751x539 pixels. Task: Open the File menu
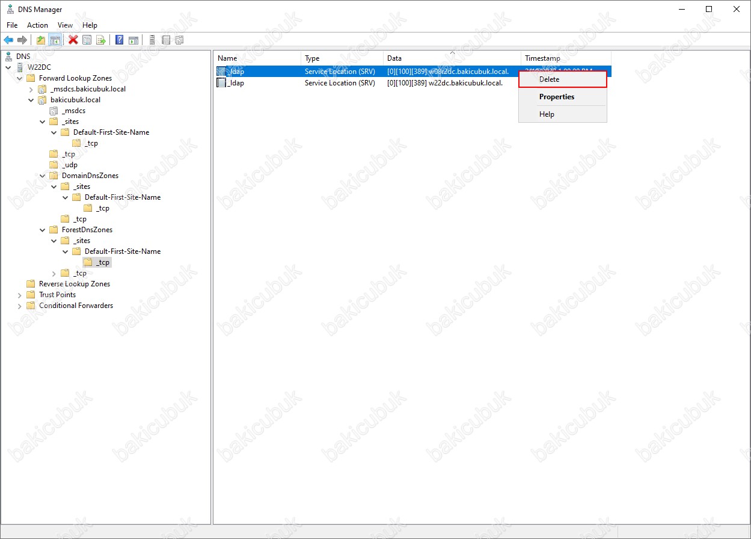12,25
